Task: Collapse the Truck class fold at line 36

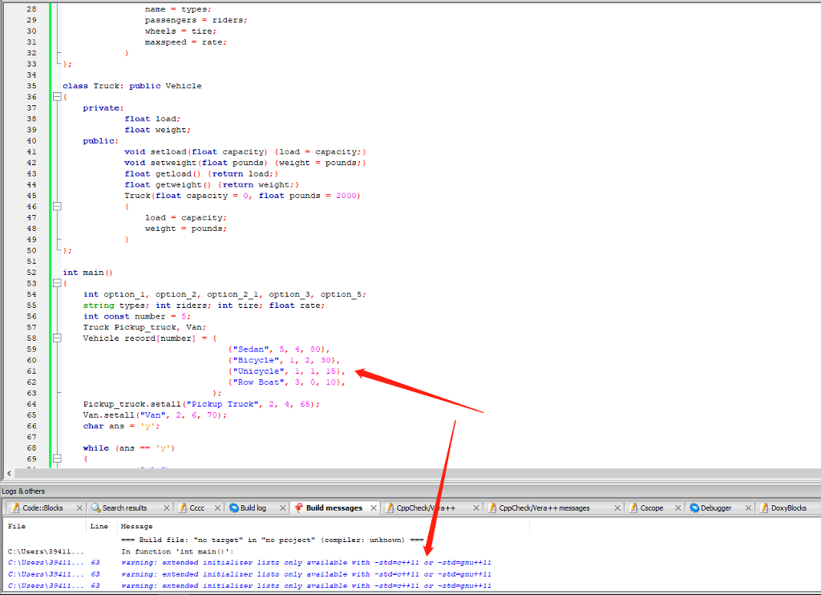Action: coord(57,96)
